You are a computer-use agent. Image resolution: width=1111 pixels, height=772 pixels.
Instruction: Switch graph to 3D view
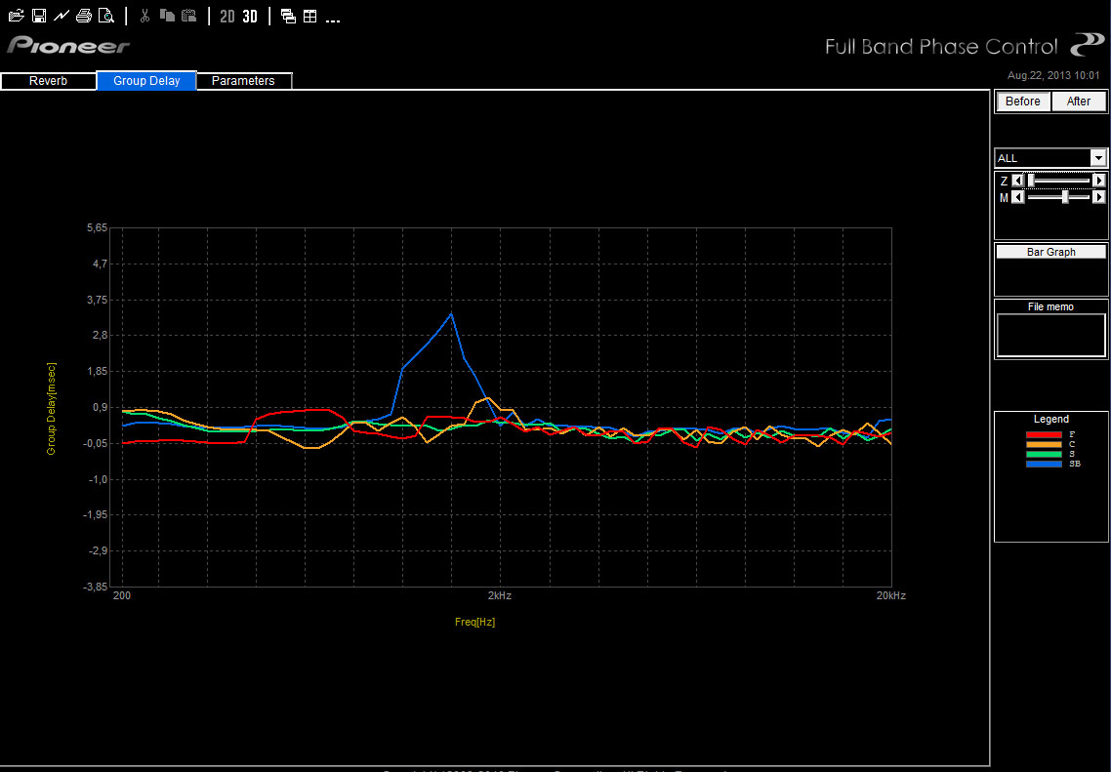(x=250, y=16)
